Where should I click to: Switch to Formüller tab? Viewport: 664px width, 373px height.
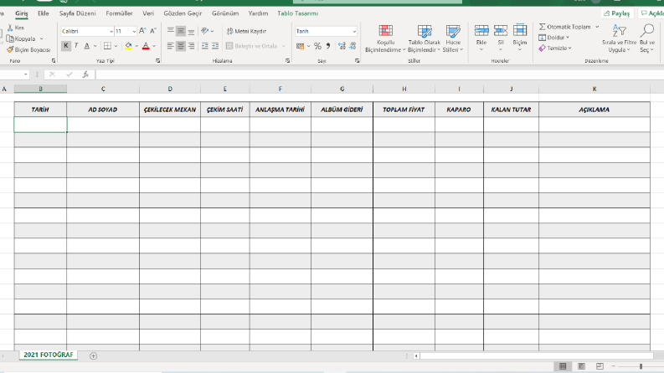click(x=119, y=13)
